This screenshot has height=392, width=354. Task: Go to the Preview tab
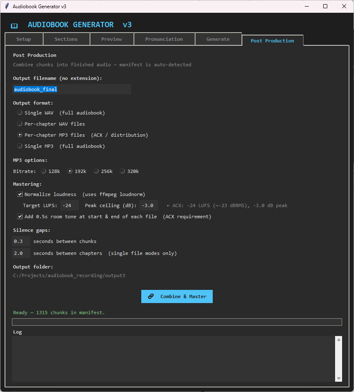click(112, 39)
